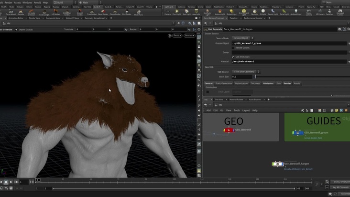Viewport: 350px width, 197px height.
Task: Stop timeline playback
Action: (x=6, y=182)
